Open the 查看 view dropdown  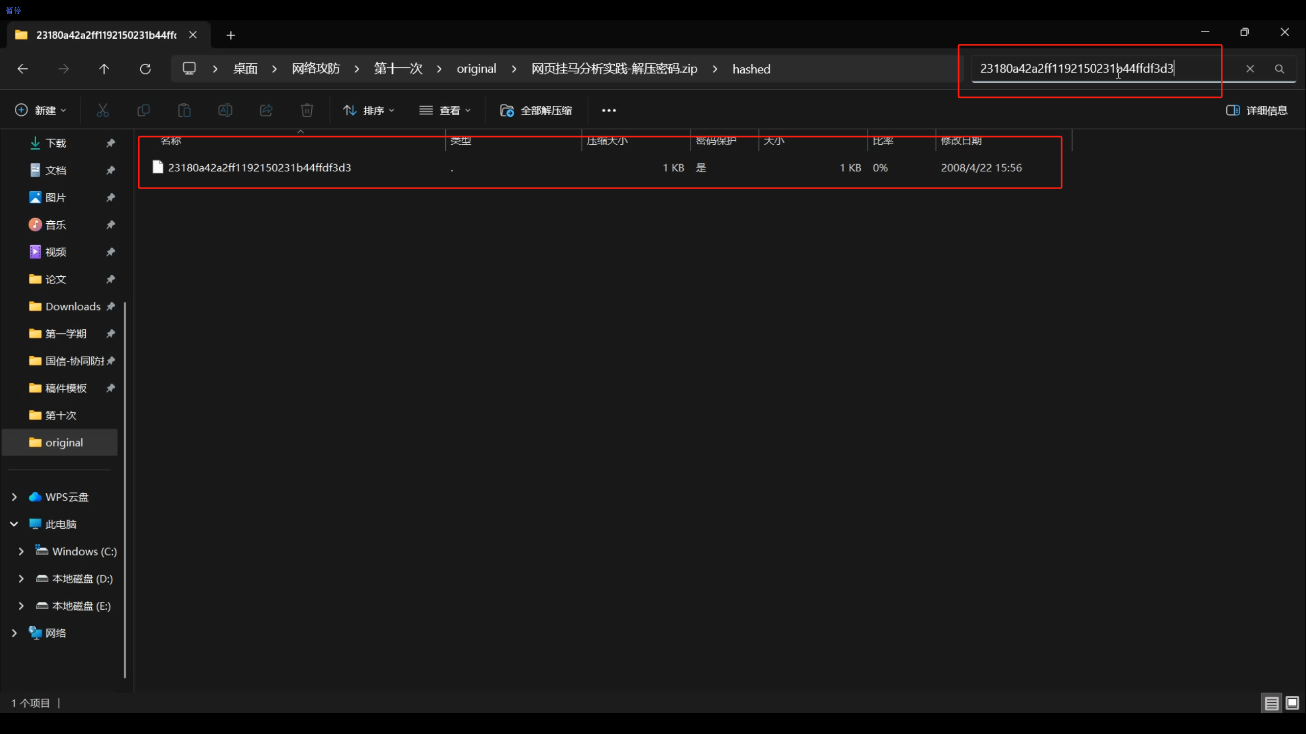point(445,111)
